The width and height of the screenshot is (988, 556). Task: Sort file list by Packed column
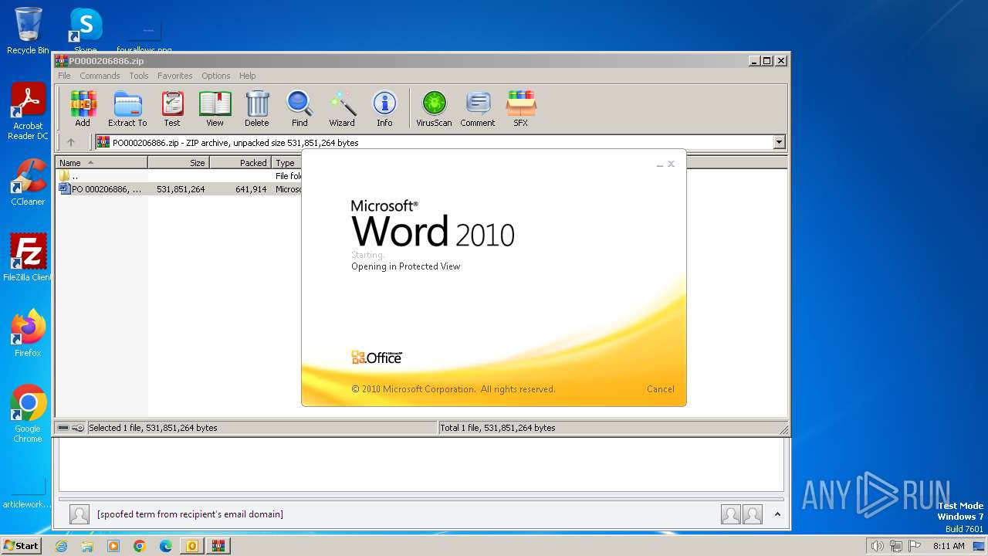coord(240,163)
